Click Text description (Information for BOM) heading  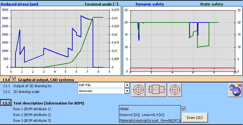[x=49, y=103]
